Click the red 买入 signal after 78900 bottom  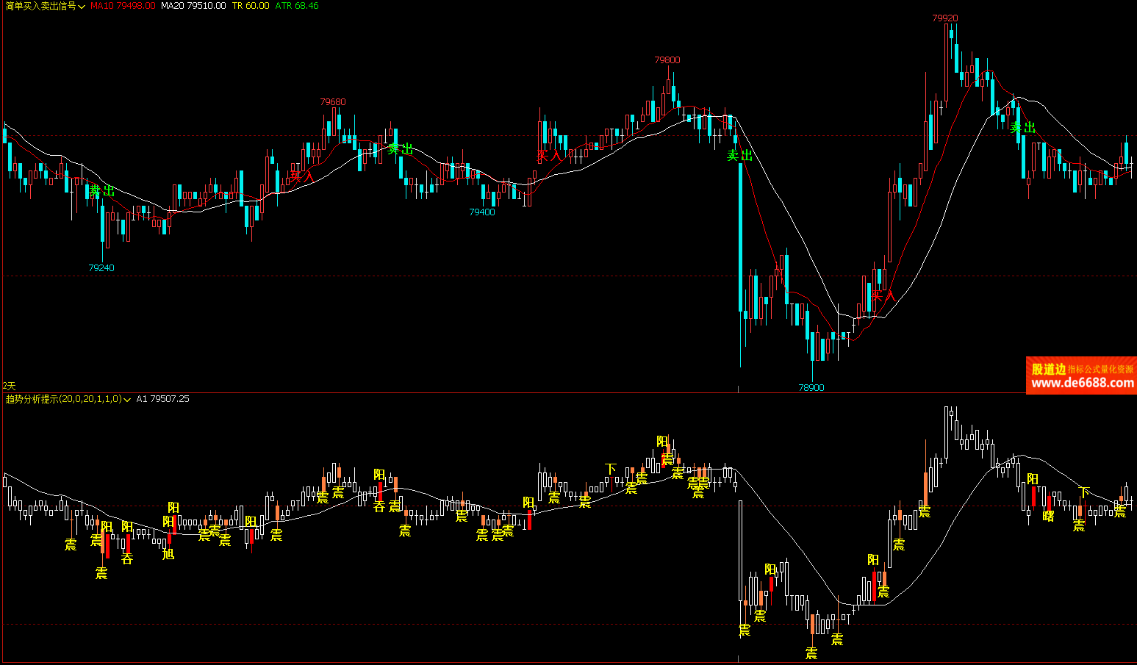883,296
